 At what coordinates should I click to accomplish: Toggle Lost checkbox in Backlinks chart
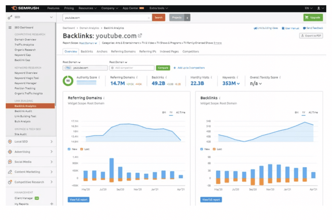[214, 149]
